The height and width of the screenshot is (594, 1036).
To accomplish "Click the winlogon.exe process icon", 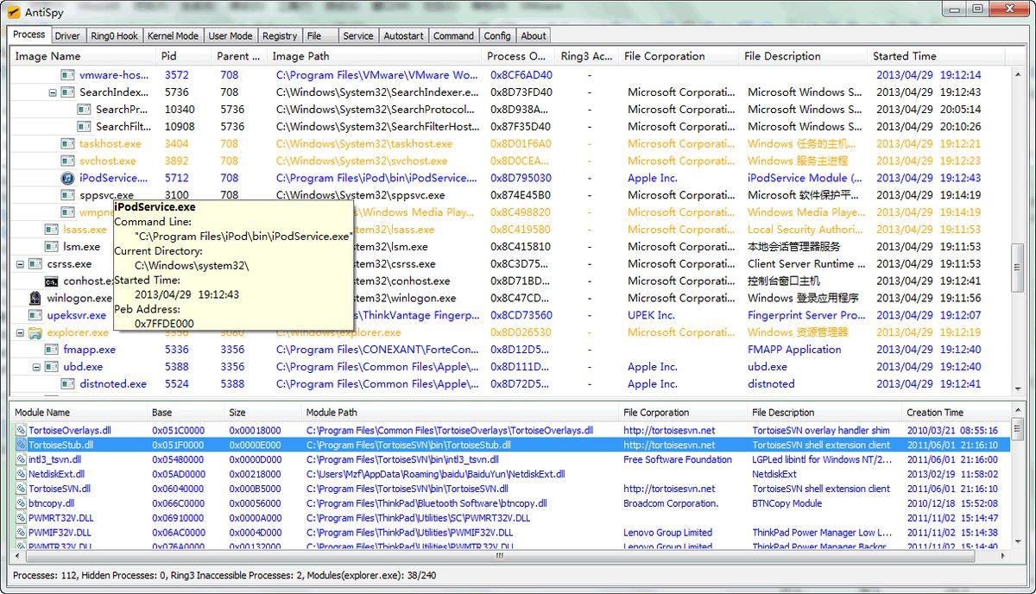I will 35,298.
